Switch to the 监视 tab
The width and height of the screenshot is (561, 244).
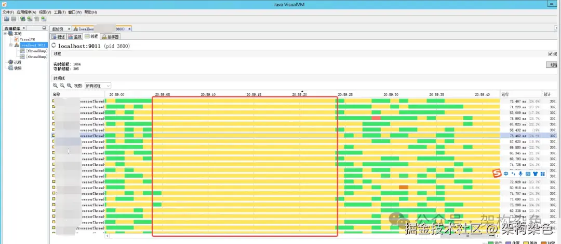click(x=75, y=36)
